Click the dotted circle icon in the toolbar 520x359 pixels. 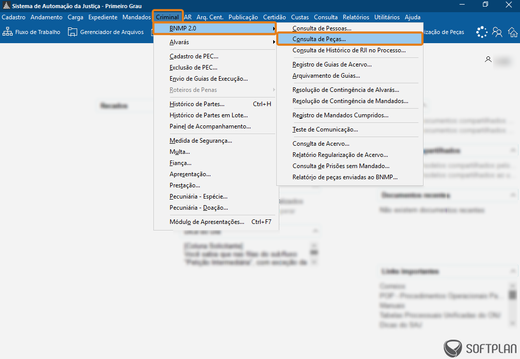(x=481, y=32)
